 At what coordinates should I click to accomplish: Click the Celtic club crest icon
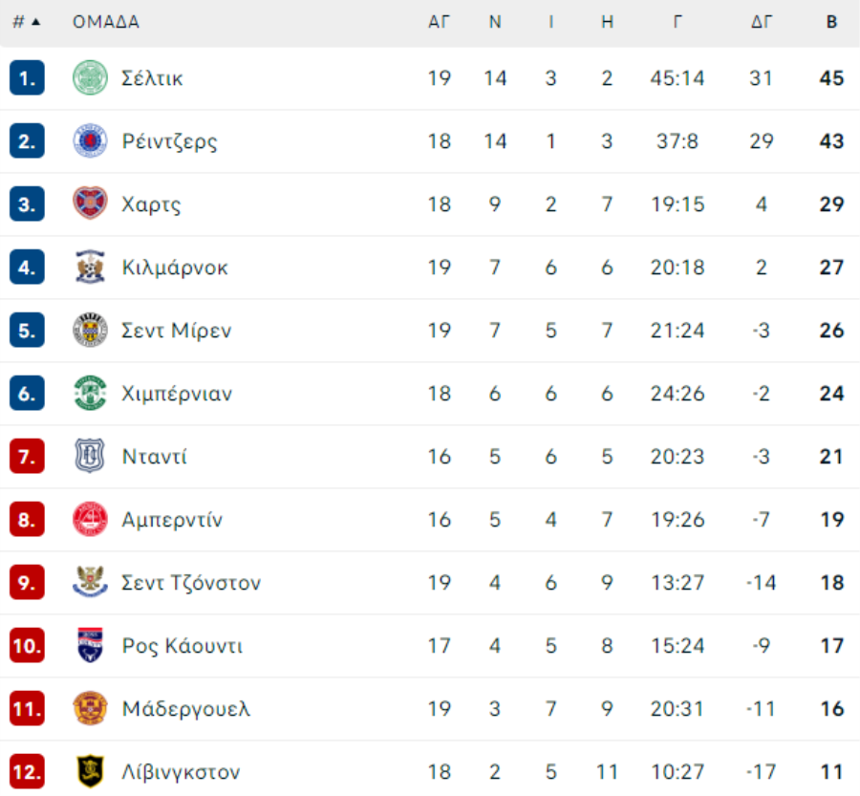pyautogui.click(x=90, y=77)
